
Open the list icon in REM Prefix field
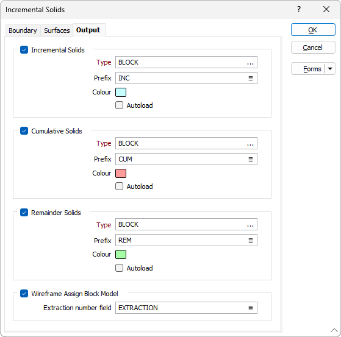pos(251,240)
